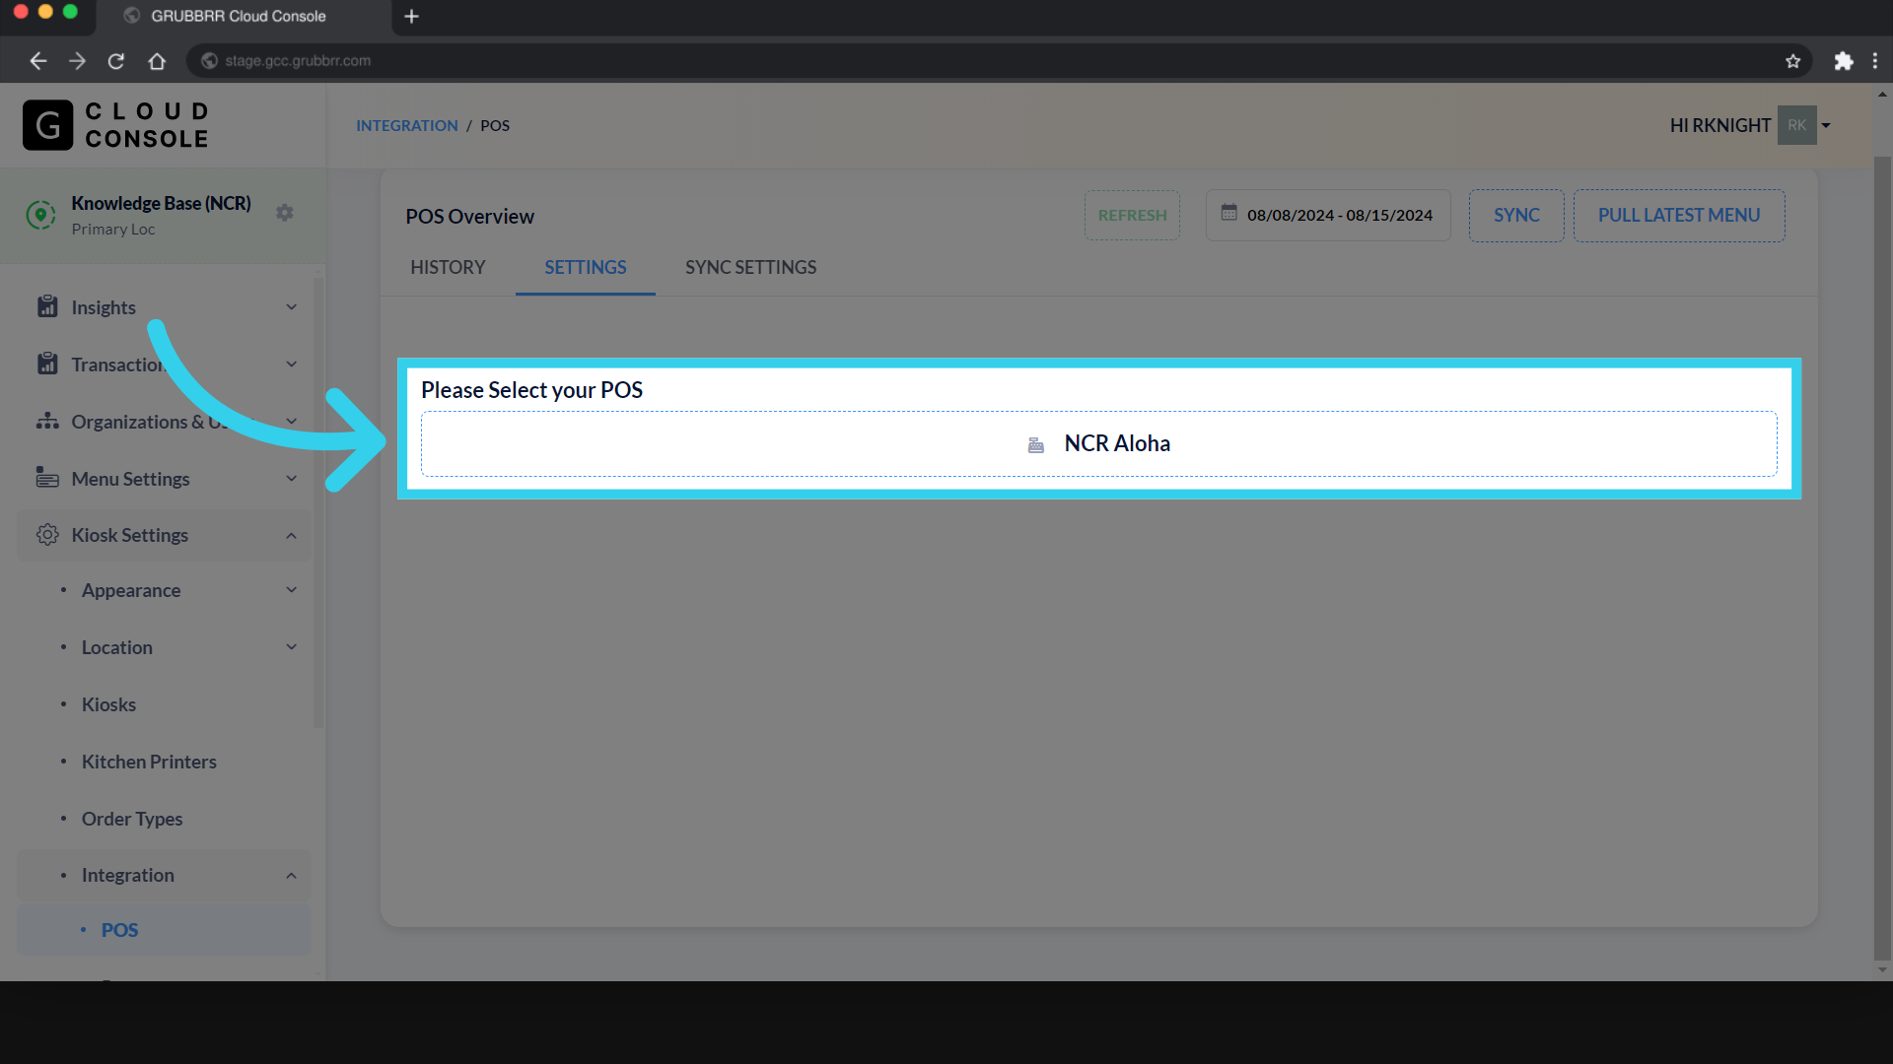The image size is (1893, 1064).
Task: Open the Knowledge Base settings gear
Action: pos(285,212)
